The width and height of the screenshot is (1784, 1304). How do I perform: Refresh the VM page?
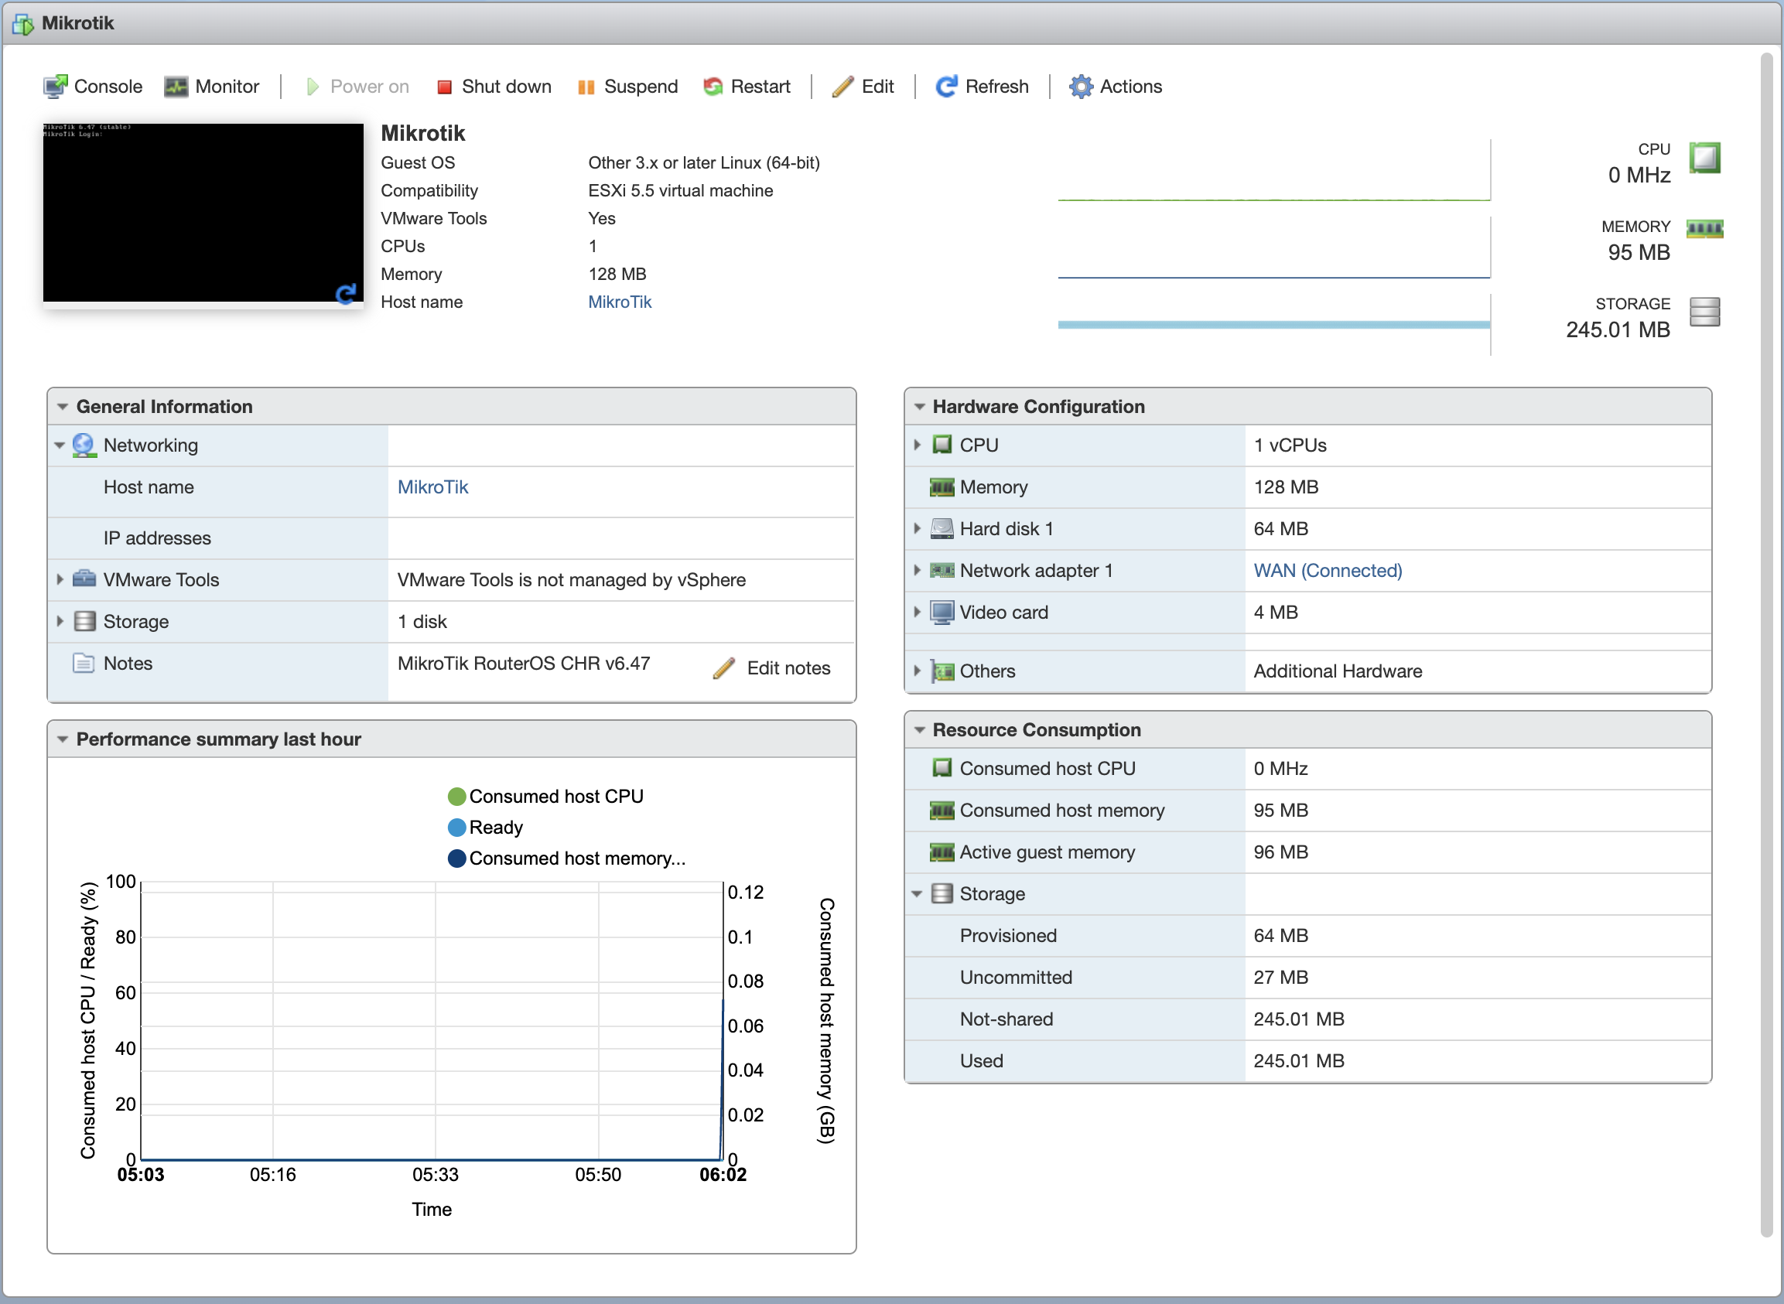coord(982,86)
